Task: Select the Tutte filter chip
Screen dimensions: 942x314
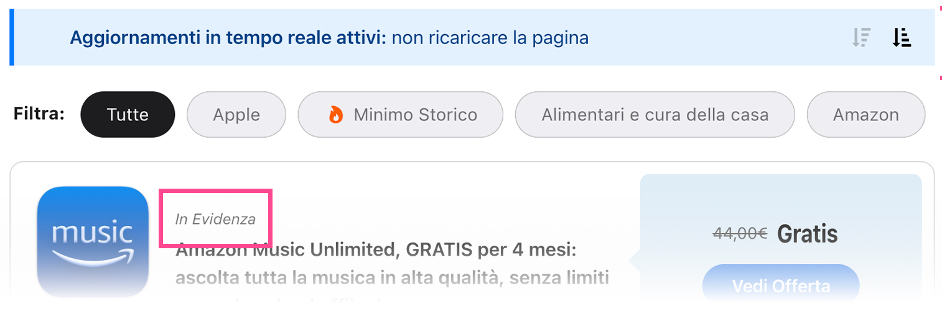Action: (x=128, y=115)
